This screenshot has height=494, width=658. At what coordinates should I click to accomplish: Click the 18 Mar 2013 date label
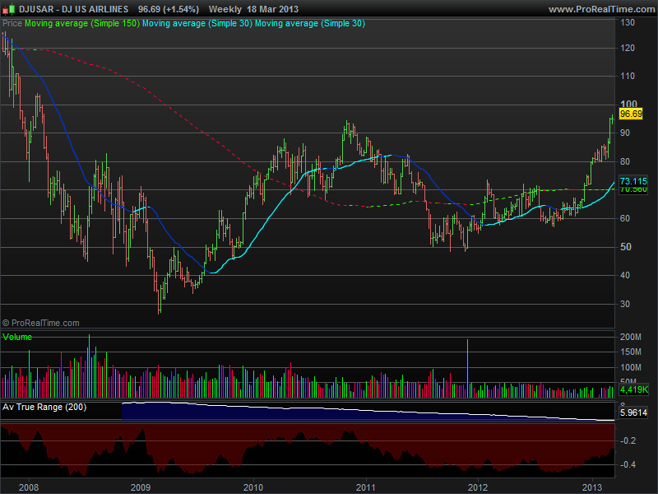(x=273, y=9)
